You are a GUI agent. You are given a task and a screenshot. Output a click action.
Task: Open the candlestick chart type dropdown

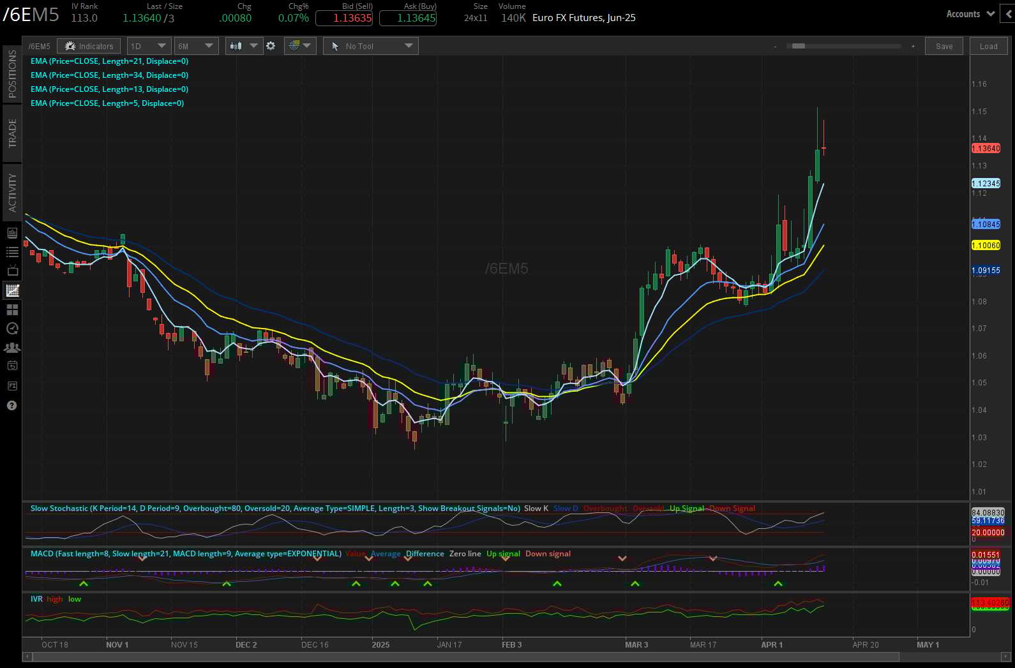coord(244,46)
